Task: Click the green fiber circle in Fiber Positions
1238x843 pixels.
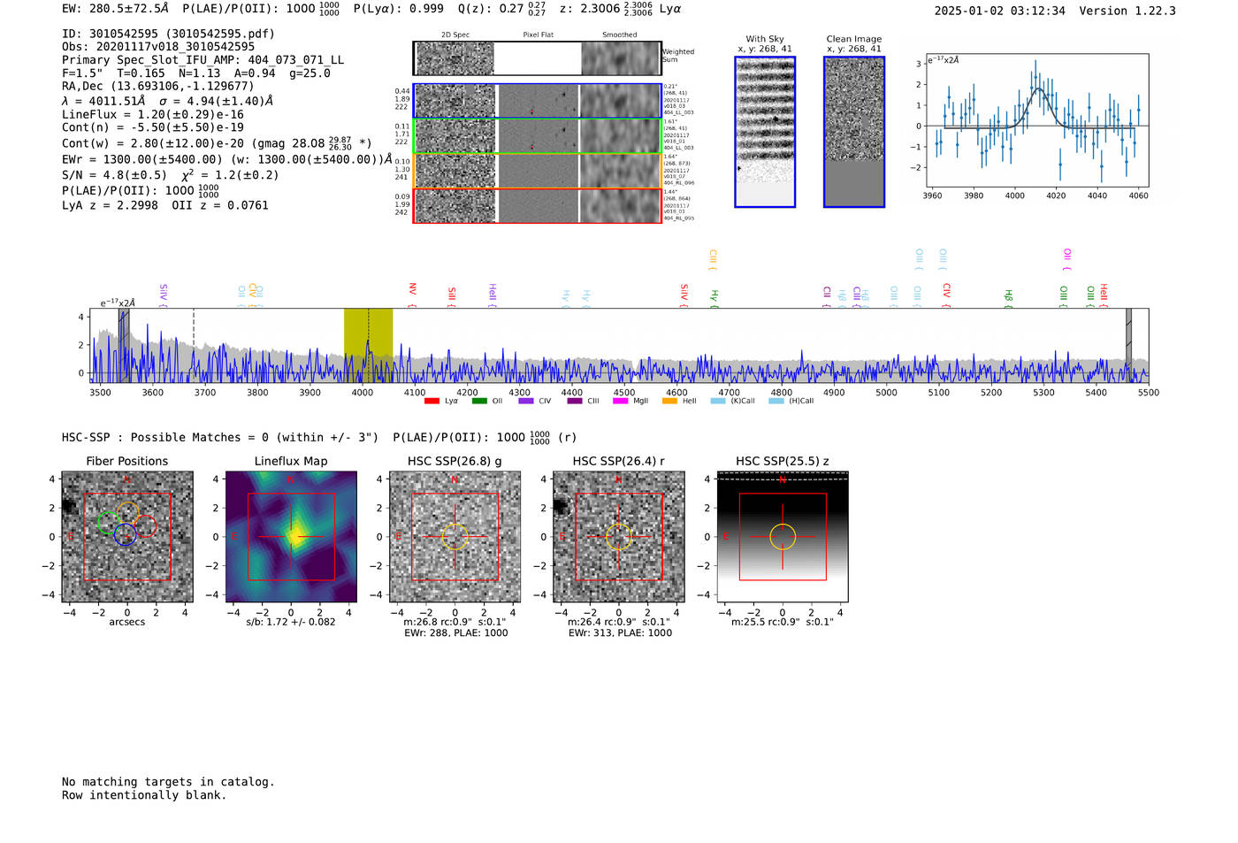Action: point(108,522)
